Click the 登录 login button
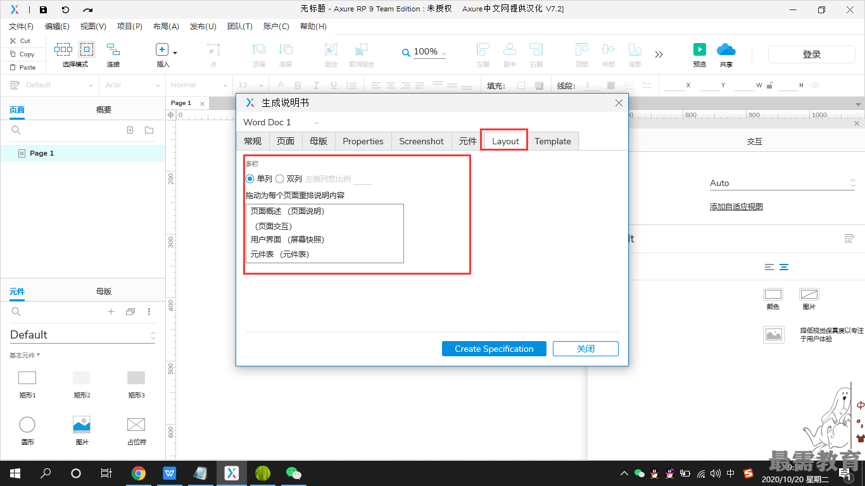Image resolution: width=865 pixels, height=486 pixels. (x=812, y=54)
